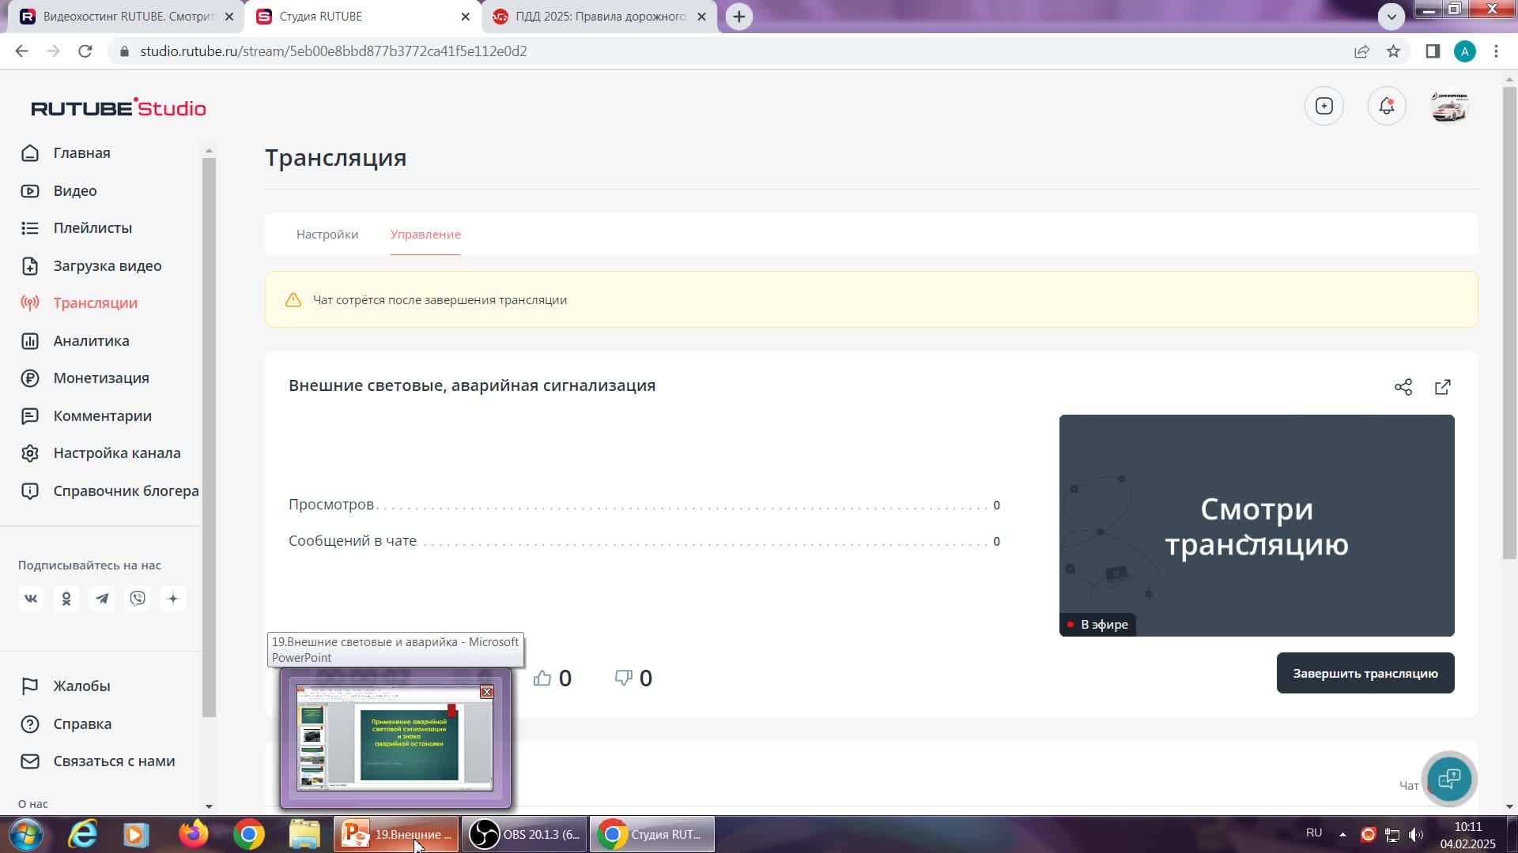This screenshot has width=1518, height=853.
Task: Open the support chat bubble icon
Action: tap(1449, 779)
